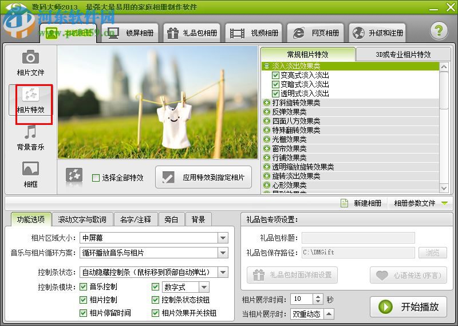Open the 礼品包相册 tab
Screen dimensions: 458x326
pyautogui.click(x=192, y=33)
